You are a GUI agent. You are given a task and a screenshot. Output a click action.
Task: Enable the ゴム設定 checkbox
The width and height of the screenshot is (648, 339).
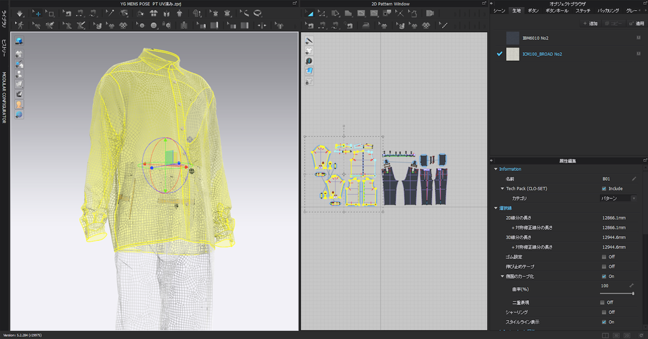604,257
